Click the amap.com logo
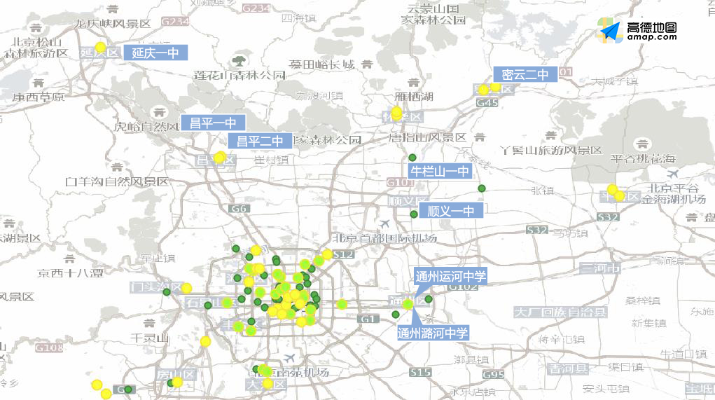 [637, 32]
